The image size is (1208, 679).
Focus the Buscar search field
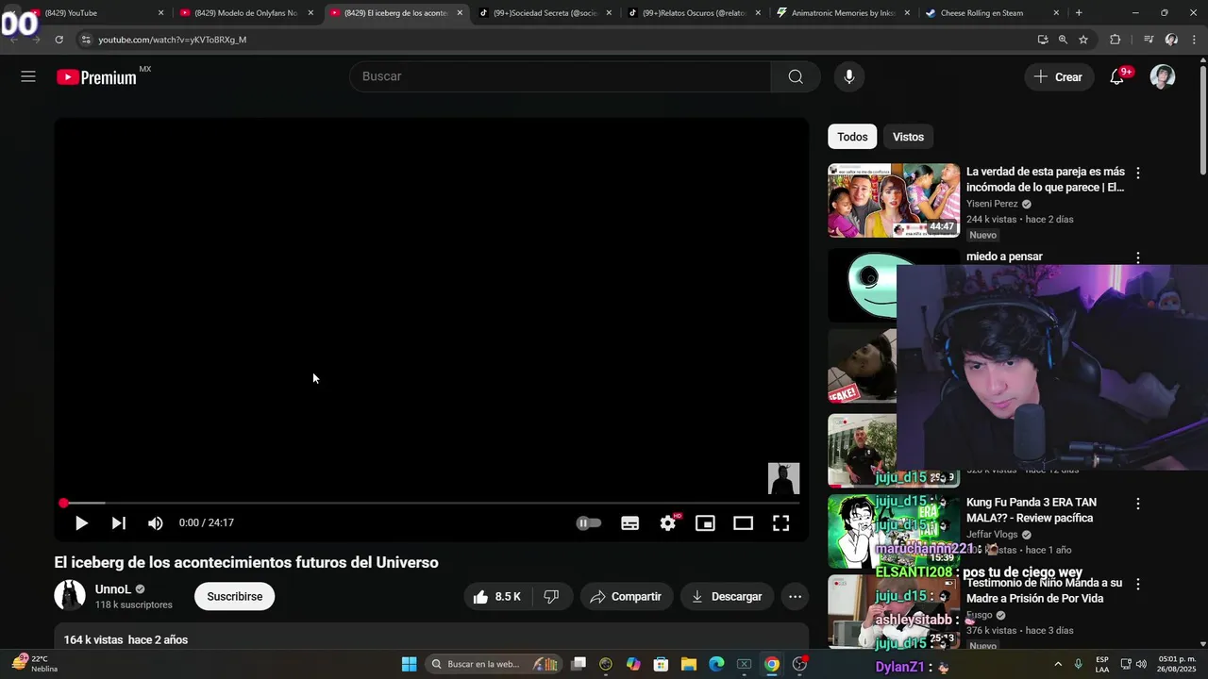tap(561, 76)
